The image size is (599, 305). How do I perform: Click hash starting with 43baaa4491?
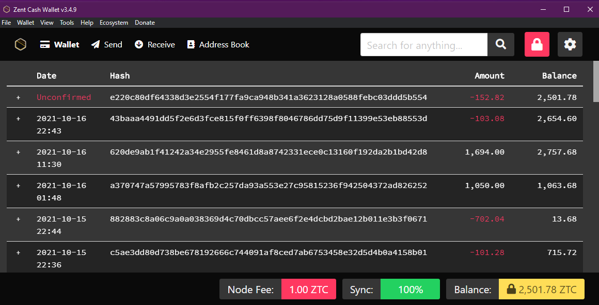(x=269, y=118)
